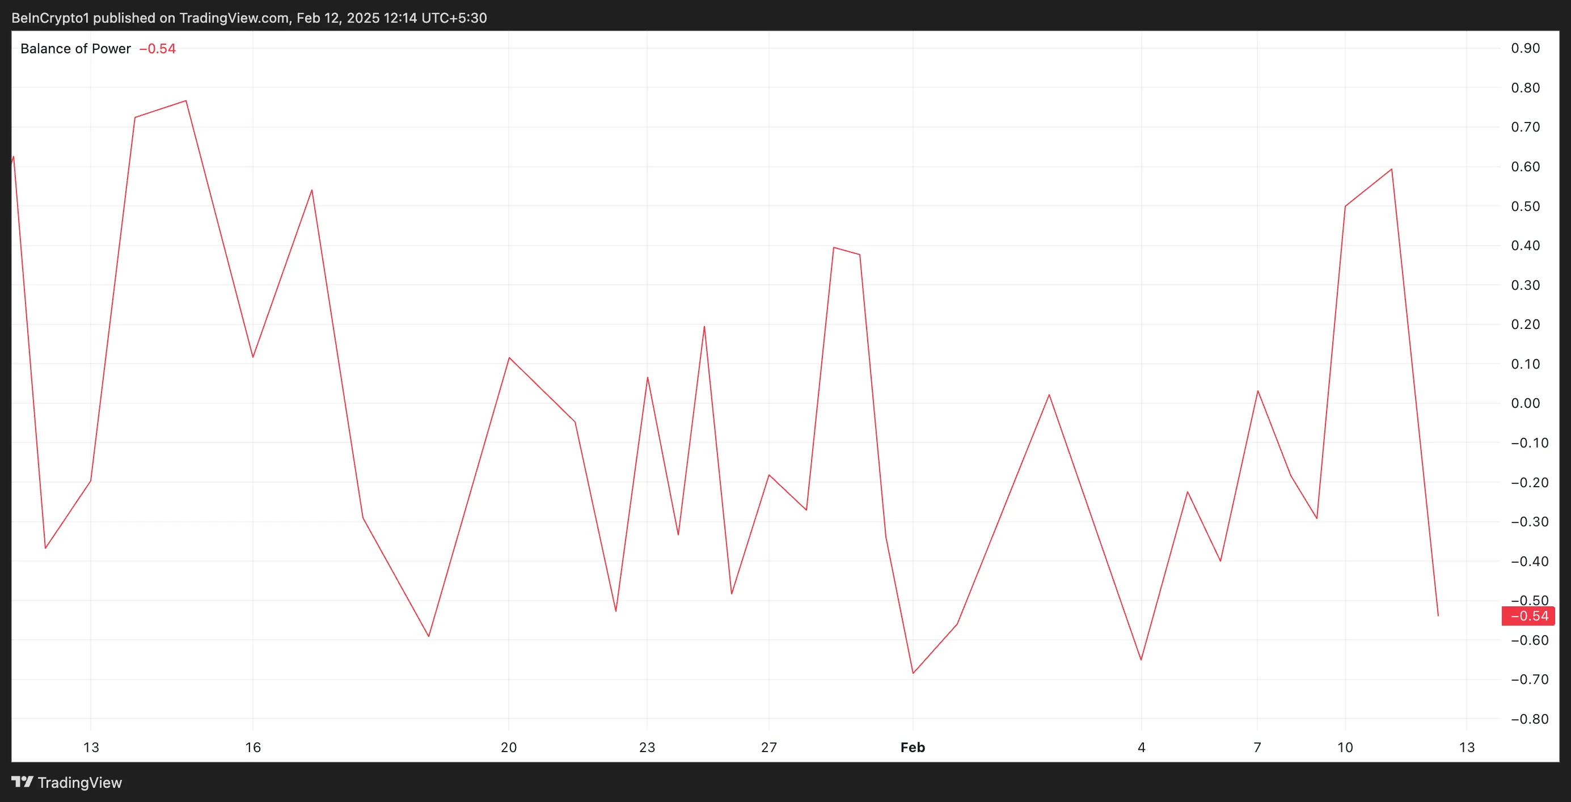Click the 16 date axis label
Viewport: 1571px width, 802px height.
(253, 748)
